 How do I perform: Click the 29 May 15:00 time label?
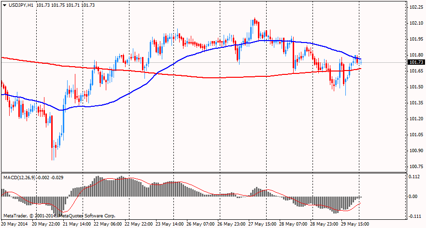coord(356,224)
